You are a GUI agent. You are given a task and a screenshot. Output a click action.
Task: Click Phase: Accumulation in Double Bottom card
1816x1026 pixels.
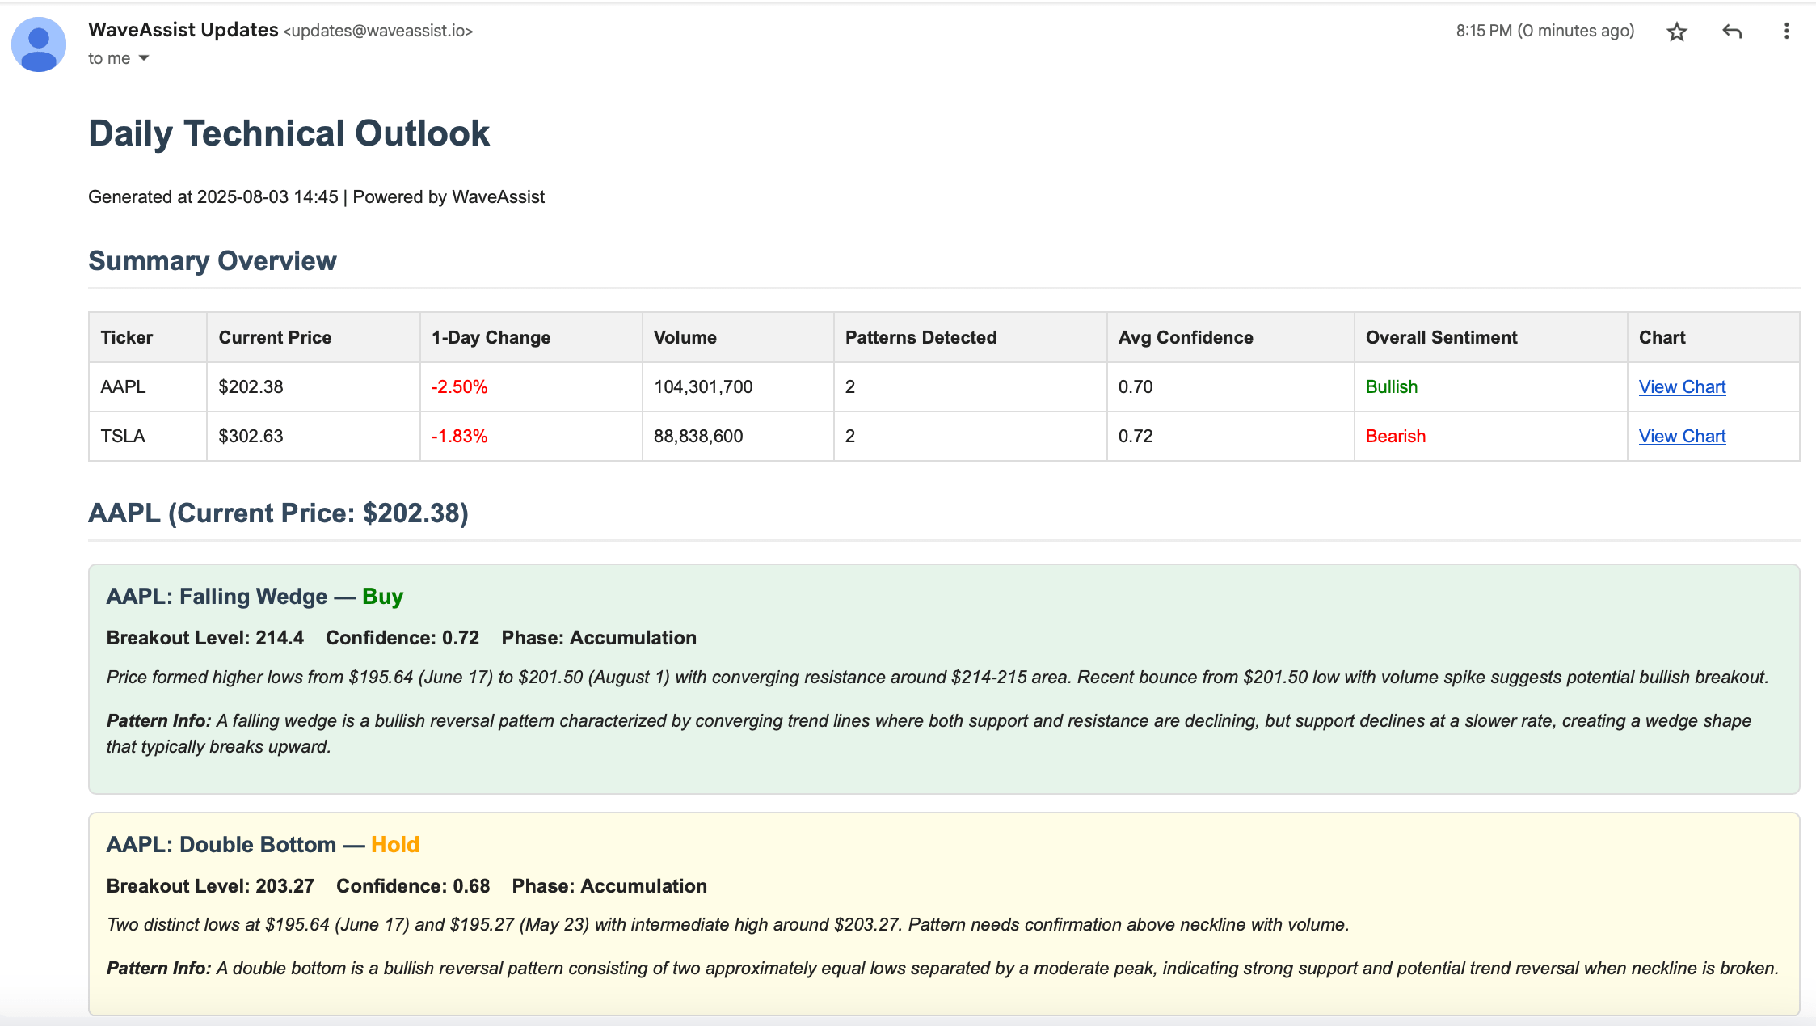[609, 886]
